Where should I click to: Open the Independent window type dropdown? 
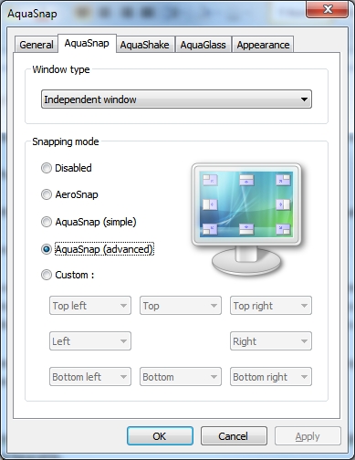pos(176,99)
